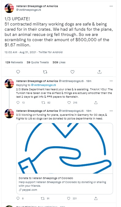Open more options on the 3/3 reply
The height and width of the screenshot is (207, 121).
click(x=111, y=111)
